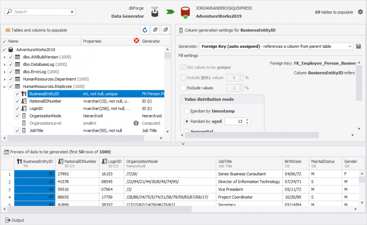Collapse the HumanResources.Employee table node
Viewport: 367px width, 225px height.
[x=4, y=86]
